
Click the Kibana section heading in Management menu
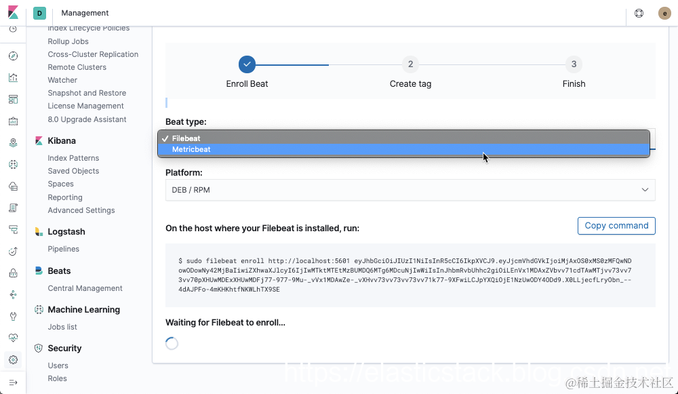62,140
